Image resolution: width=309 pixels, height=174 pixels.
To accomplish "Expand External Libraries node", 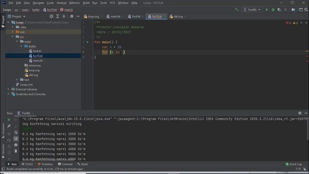I will pyautogui.click(x=9, y=89).
